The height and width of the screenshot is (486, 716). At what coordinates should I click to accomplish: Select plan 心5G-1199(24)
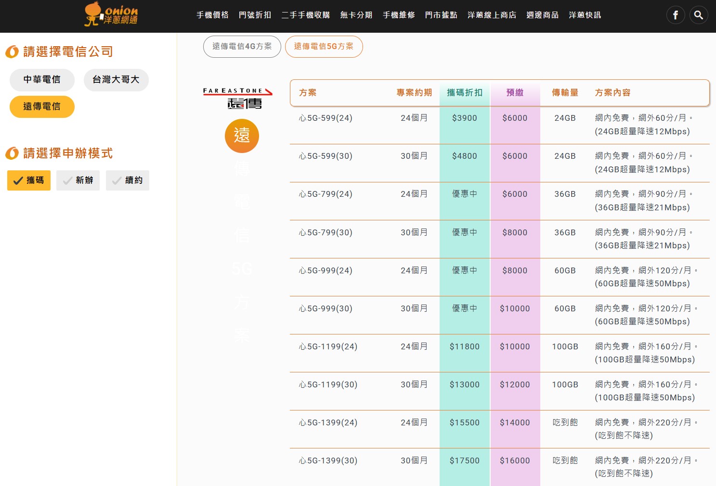pos(328,346)
